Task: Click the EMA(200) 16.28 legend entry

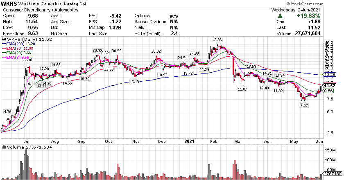Action: pyautogui.click(x=18, y=44)
